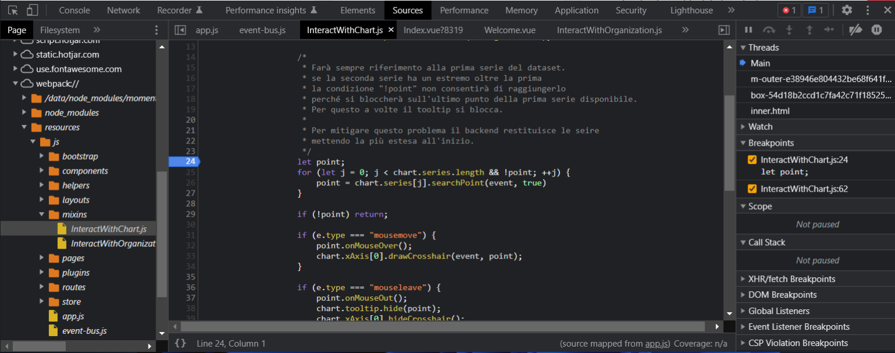
Task: Toggle the device toolbar emulation icon
Action: 31,10
